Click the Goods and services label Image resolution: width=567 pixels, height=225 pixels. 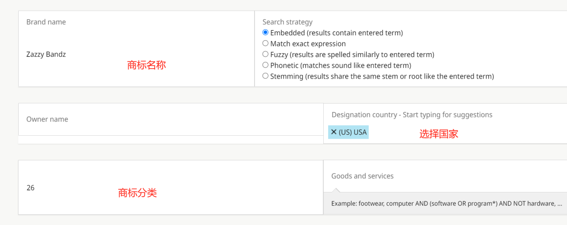(x=362, y=176)
